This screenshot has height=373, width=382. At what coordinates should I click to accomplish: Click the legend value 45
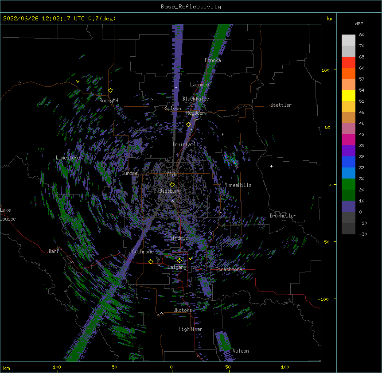point(362,124)
